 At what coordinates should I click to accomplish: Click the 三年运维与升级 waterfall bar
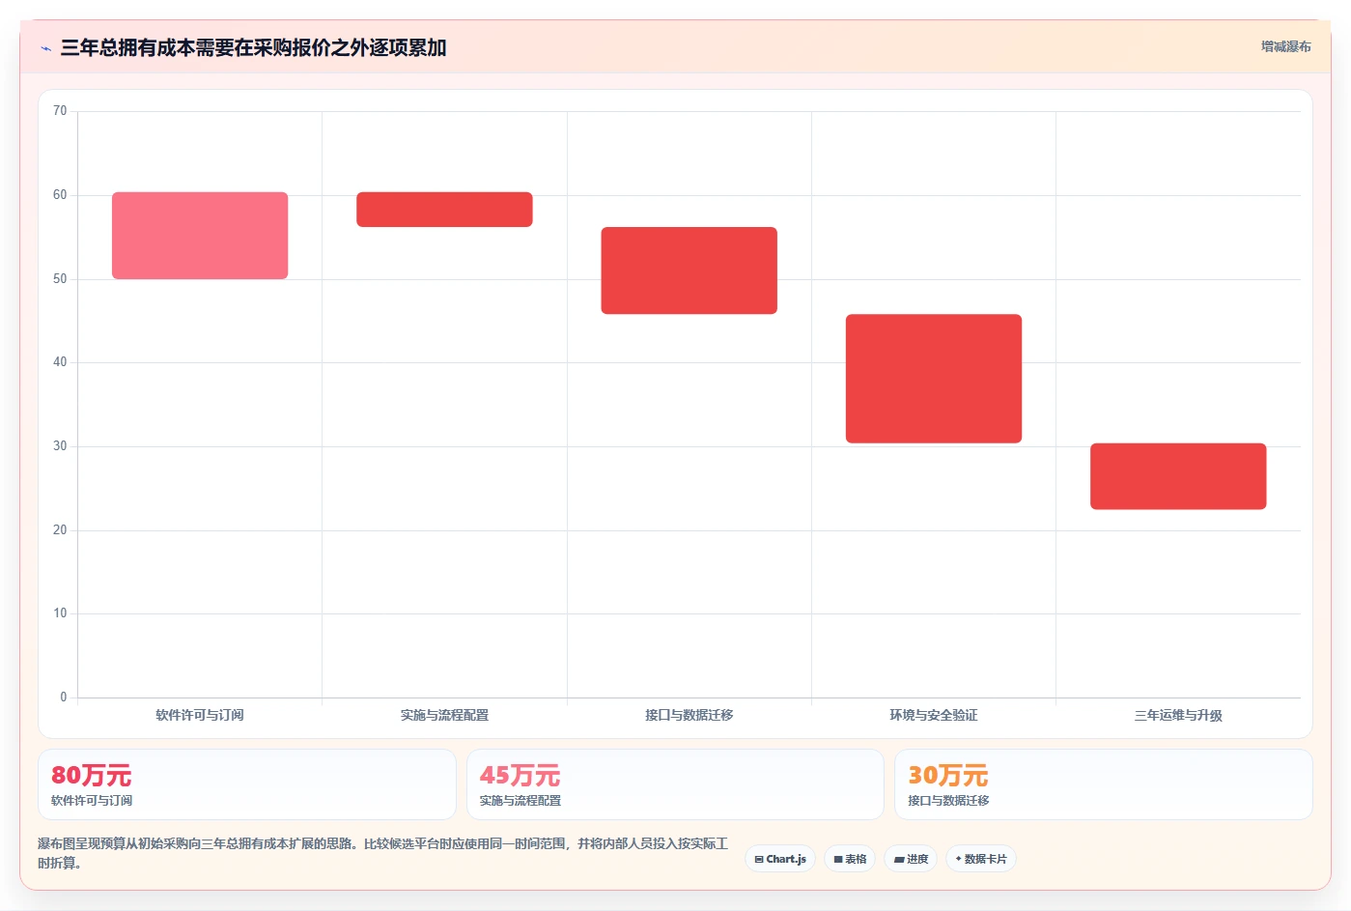point(1178,476)
